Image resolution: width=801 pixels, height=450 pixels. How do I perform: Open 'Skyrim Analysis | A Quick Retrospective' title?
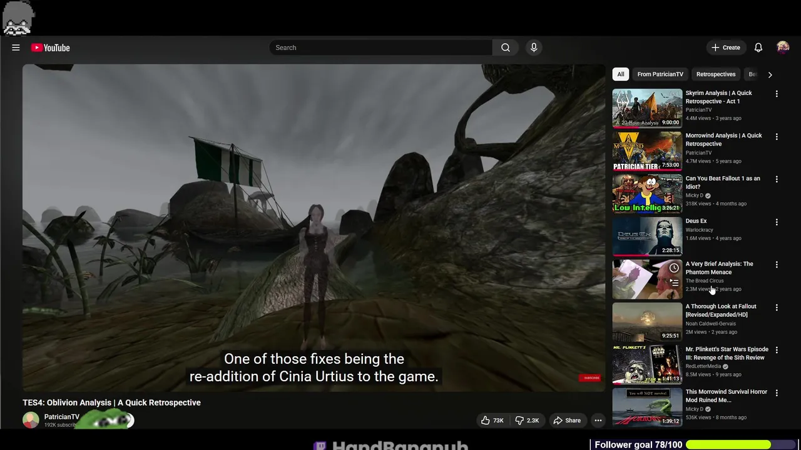pyautogui.click(x=718, y=97)
